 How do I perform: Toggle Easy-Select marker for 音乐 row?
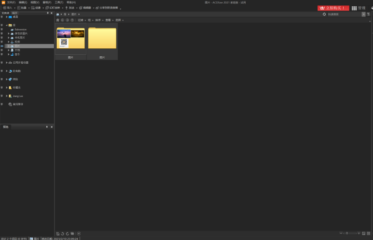[x=2, y=54]
